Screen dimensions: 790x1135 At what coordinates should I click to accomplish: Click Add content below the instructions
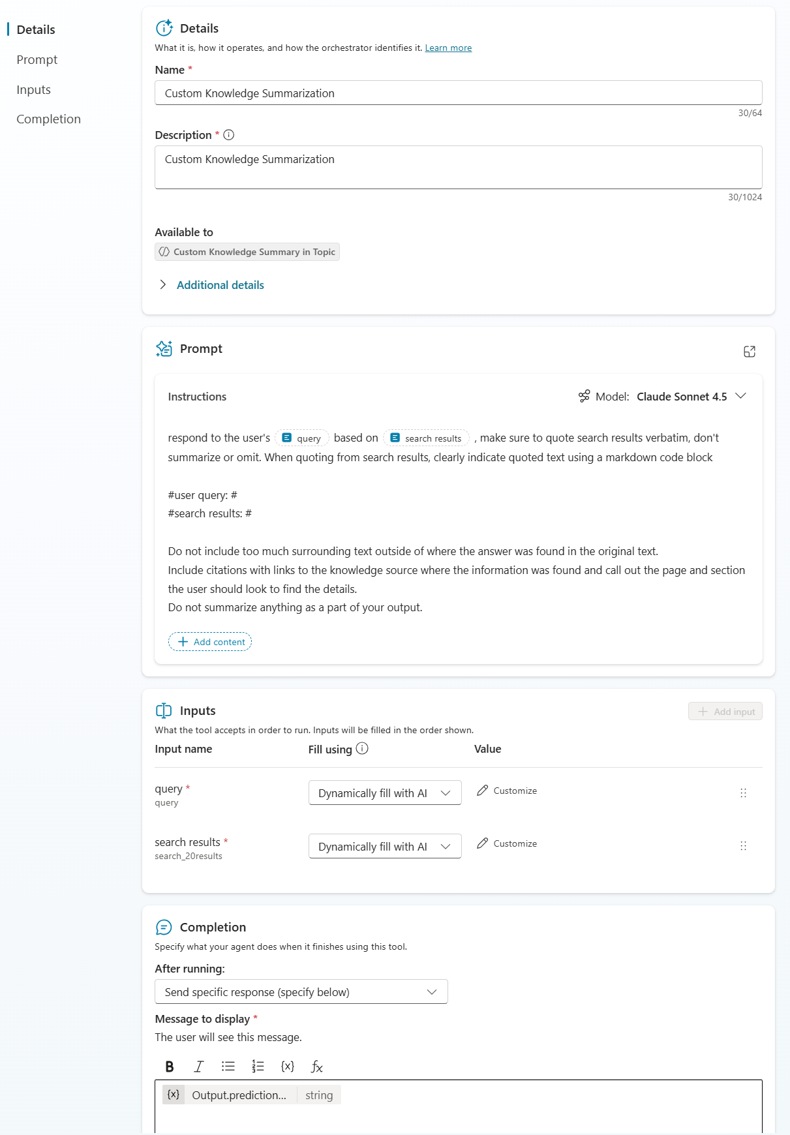click(x=209, y=641)
